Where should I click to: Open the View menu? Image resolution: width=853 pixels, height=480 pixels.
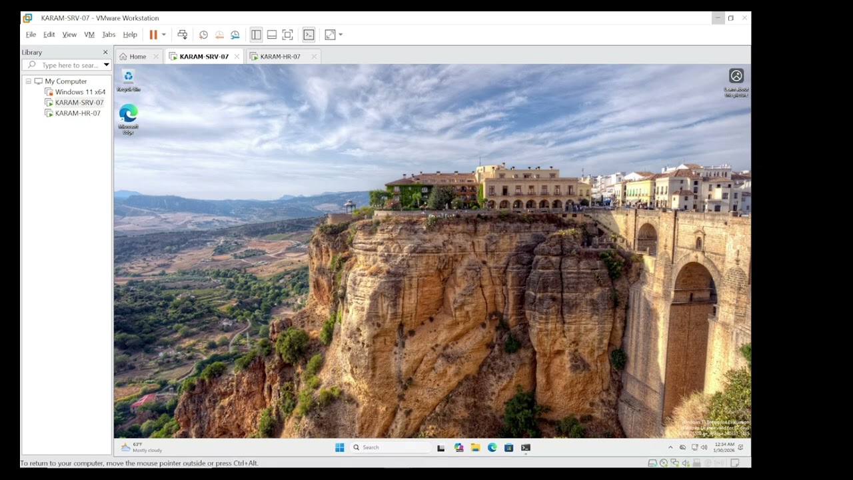click(x=69, y=35)
